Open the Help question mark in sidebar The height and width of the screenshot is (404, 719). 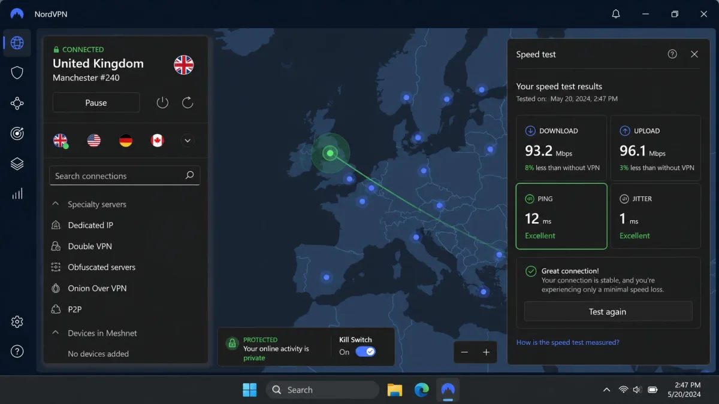point(17,351)
